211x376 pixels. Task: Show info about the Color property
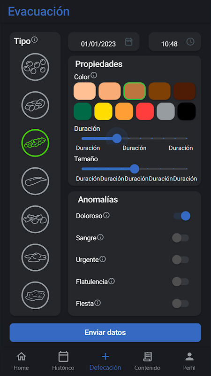coord(94,76)
